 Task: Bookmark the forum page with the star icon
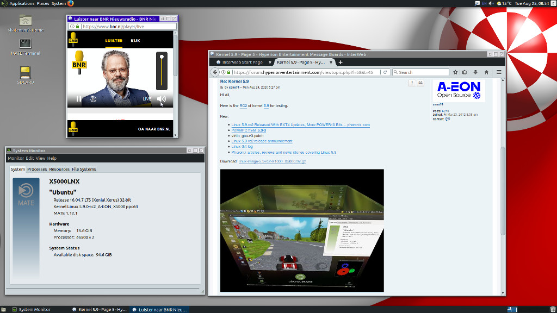pyautogui.click(x=455, y=72)
